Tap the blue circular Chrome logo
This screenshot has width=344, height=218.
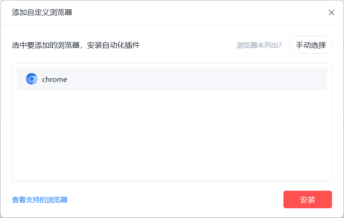point(31,79)
